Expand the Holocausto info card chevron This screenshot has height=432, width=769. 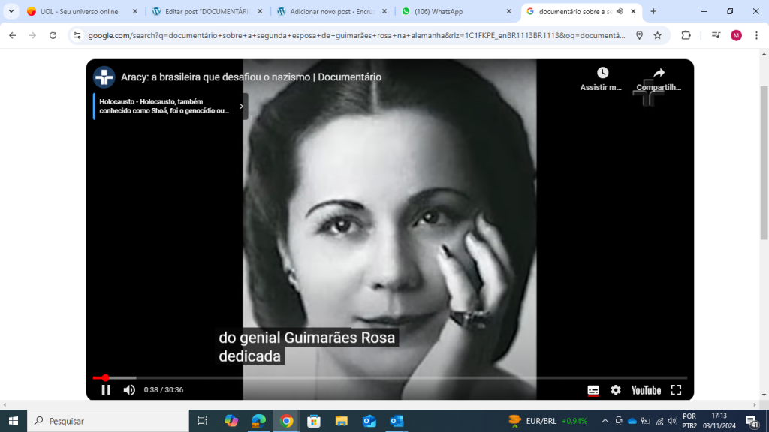[x=241, y=106]
